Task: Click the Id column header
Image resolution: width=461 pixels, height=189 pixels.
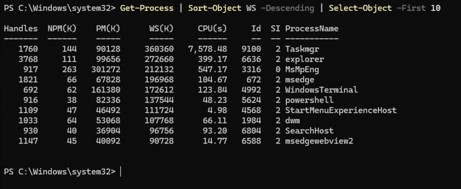Action: (256, 28)
